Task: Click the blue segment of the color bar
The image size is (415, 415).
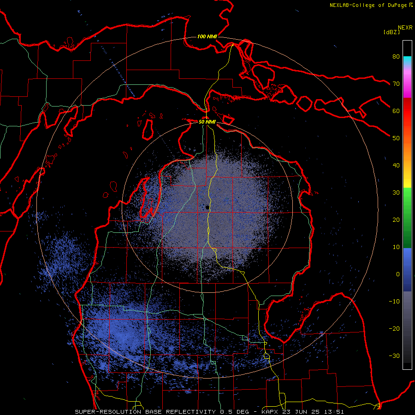Action: 407,269
